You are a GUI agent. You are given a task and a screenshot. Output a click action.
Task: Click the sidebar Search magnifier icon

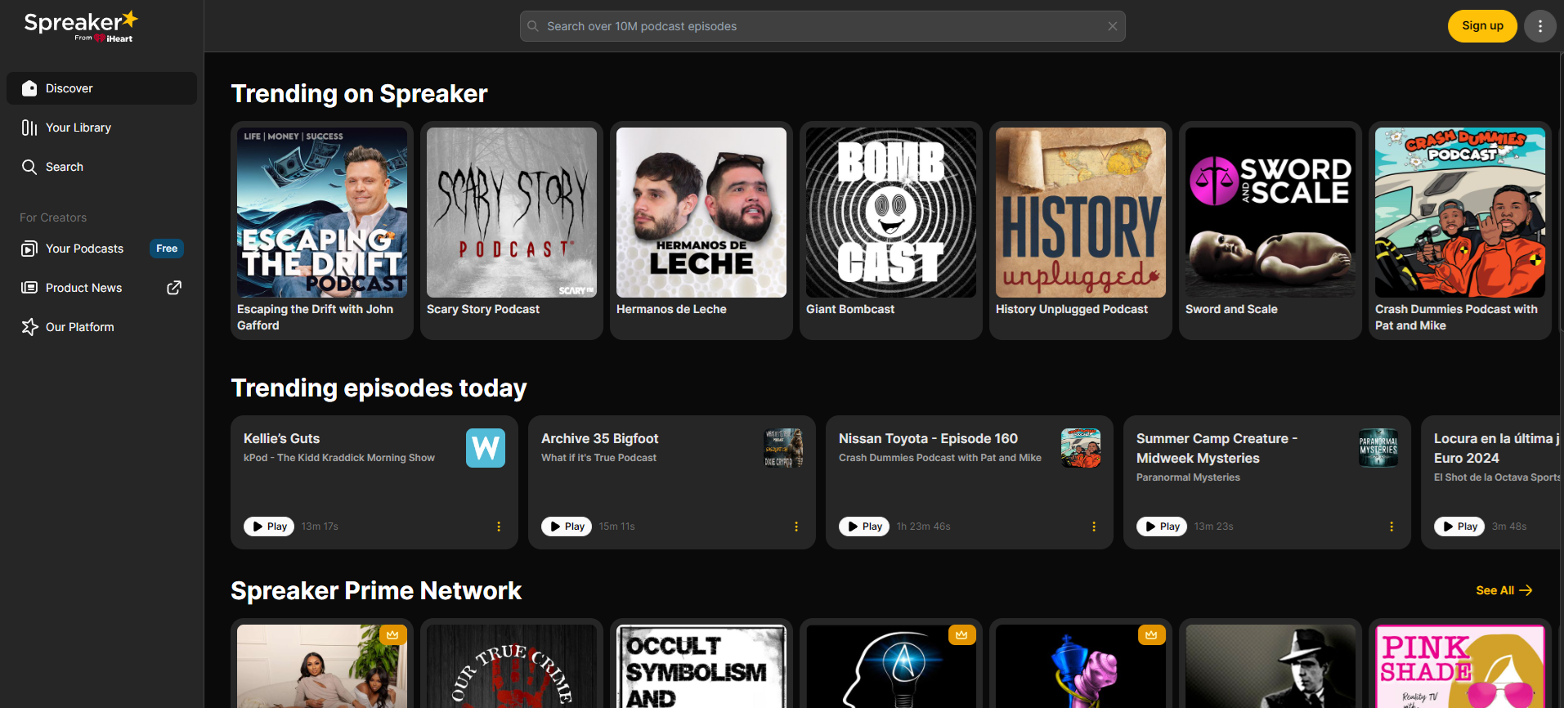click(x=29, y=167)
